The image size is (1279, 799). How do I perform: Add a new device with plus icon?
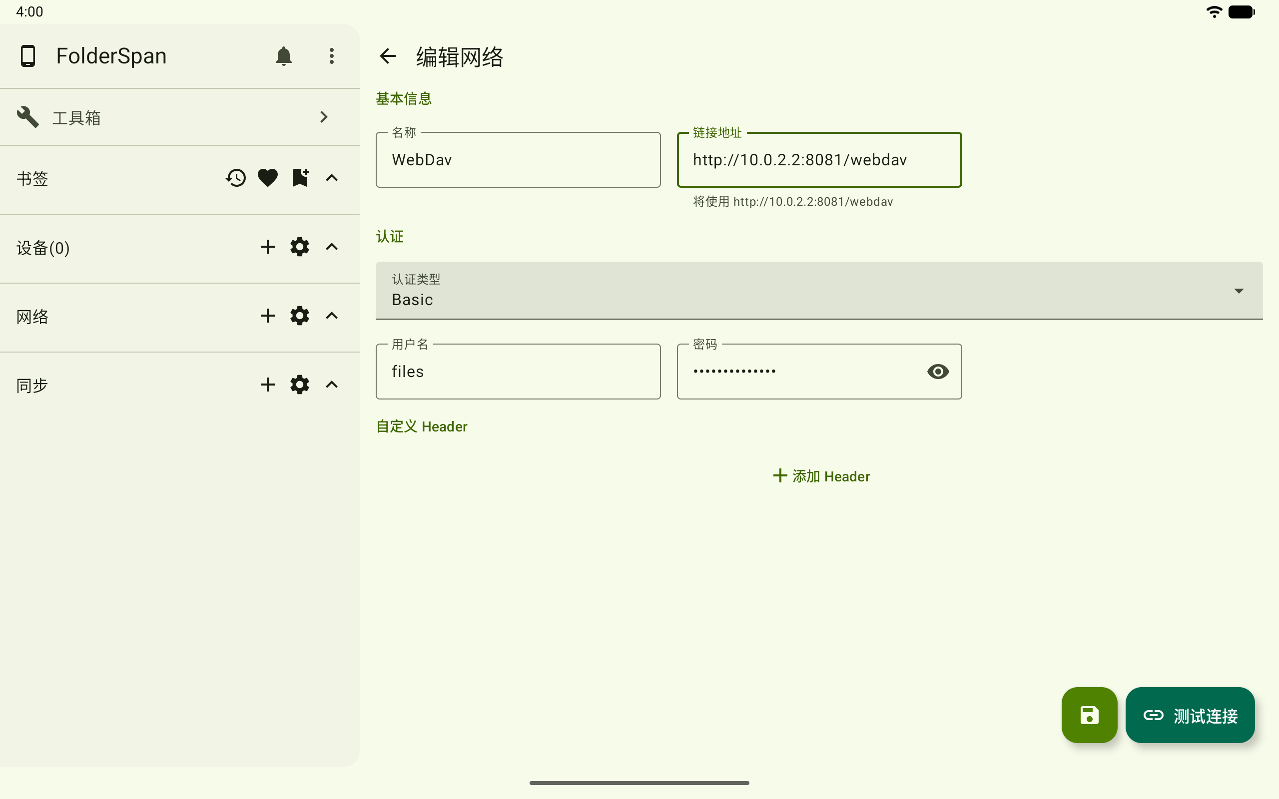click(268, 247)
